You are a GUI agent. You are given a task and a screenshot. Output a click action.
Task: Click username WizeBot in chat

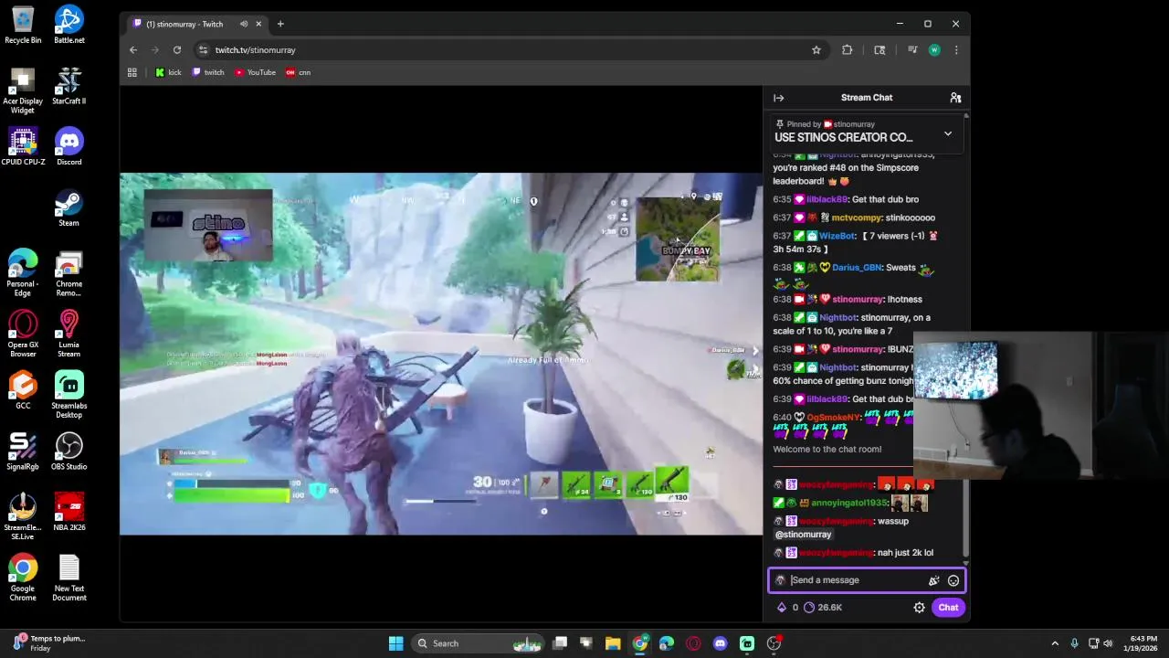tap(837, 236)
